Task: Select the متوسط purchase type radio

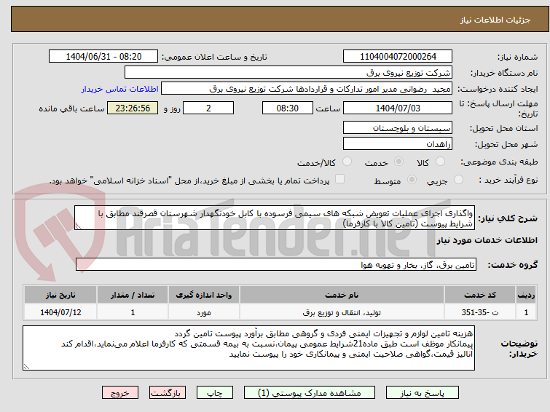Action: tap(412, 180)
